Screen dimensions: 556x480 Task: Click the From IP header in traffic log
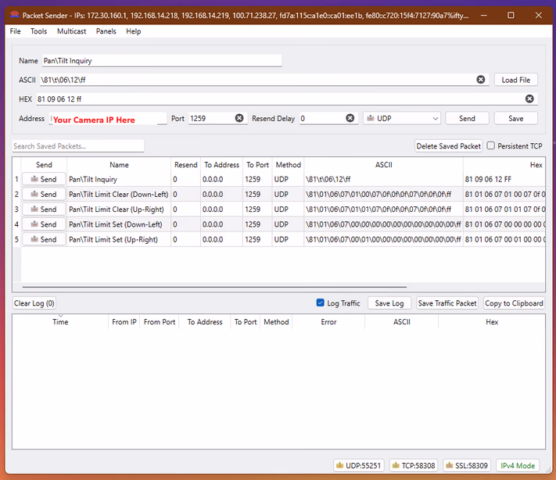124,321
